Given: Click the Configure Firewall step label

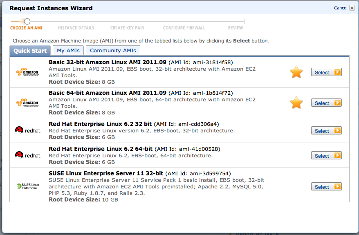Looking at the screenshot, I should click(184, 28).
